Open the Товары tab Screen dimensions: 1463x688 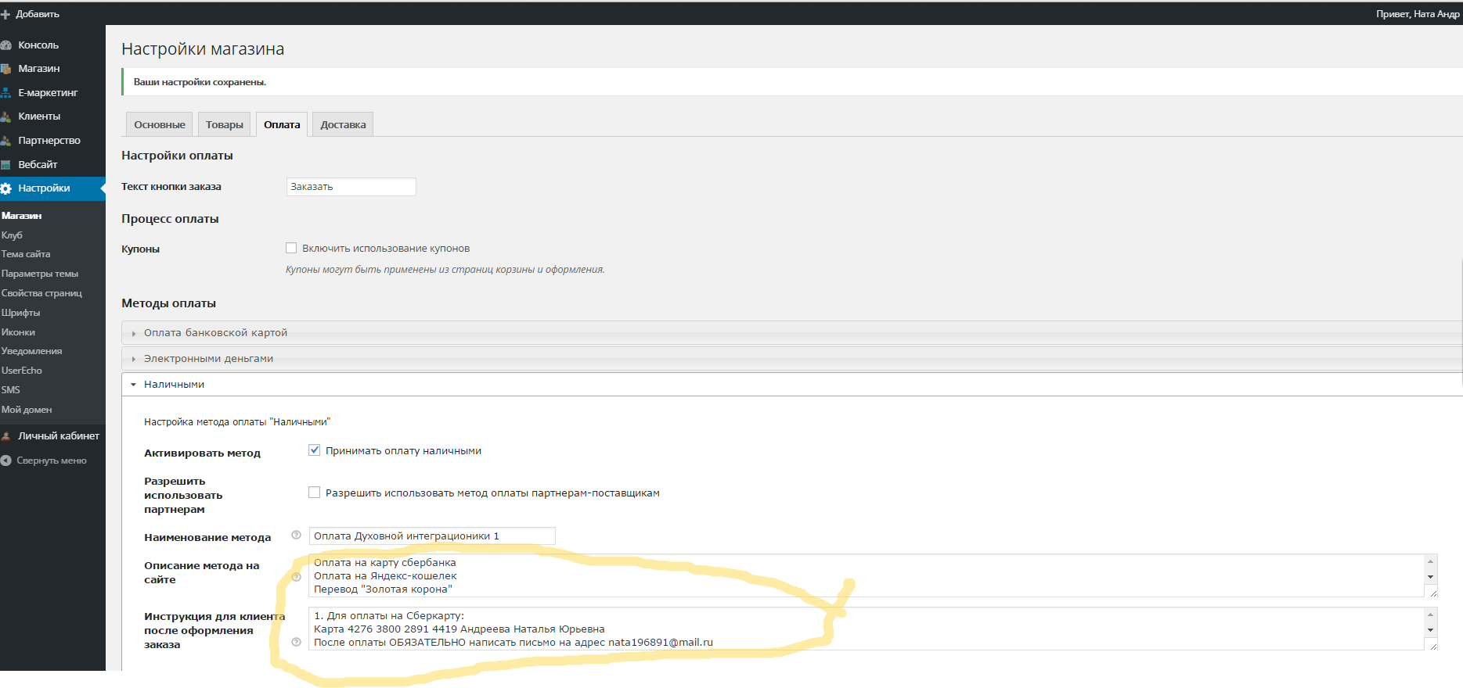coord(224,125)
